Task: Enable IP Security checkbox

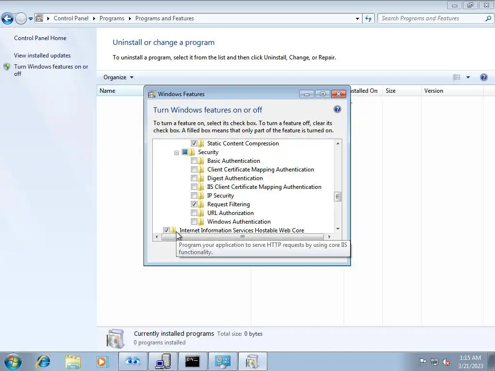Action: point(194,196)
